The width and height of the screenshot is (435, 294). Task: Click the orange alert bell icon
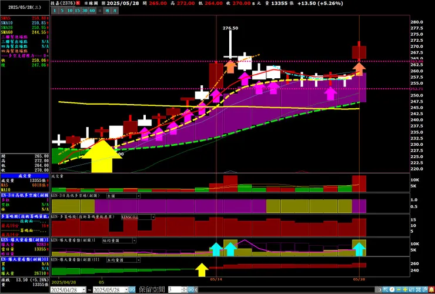tap(431, 290)
